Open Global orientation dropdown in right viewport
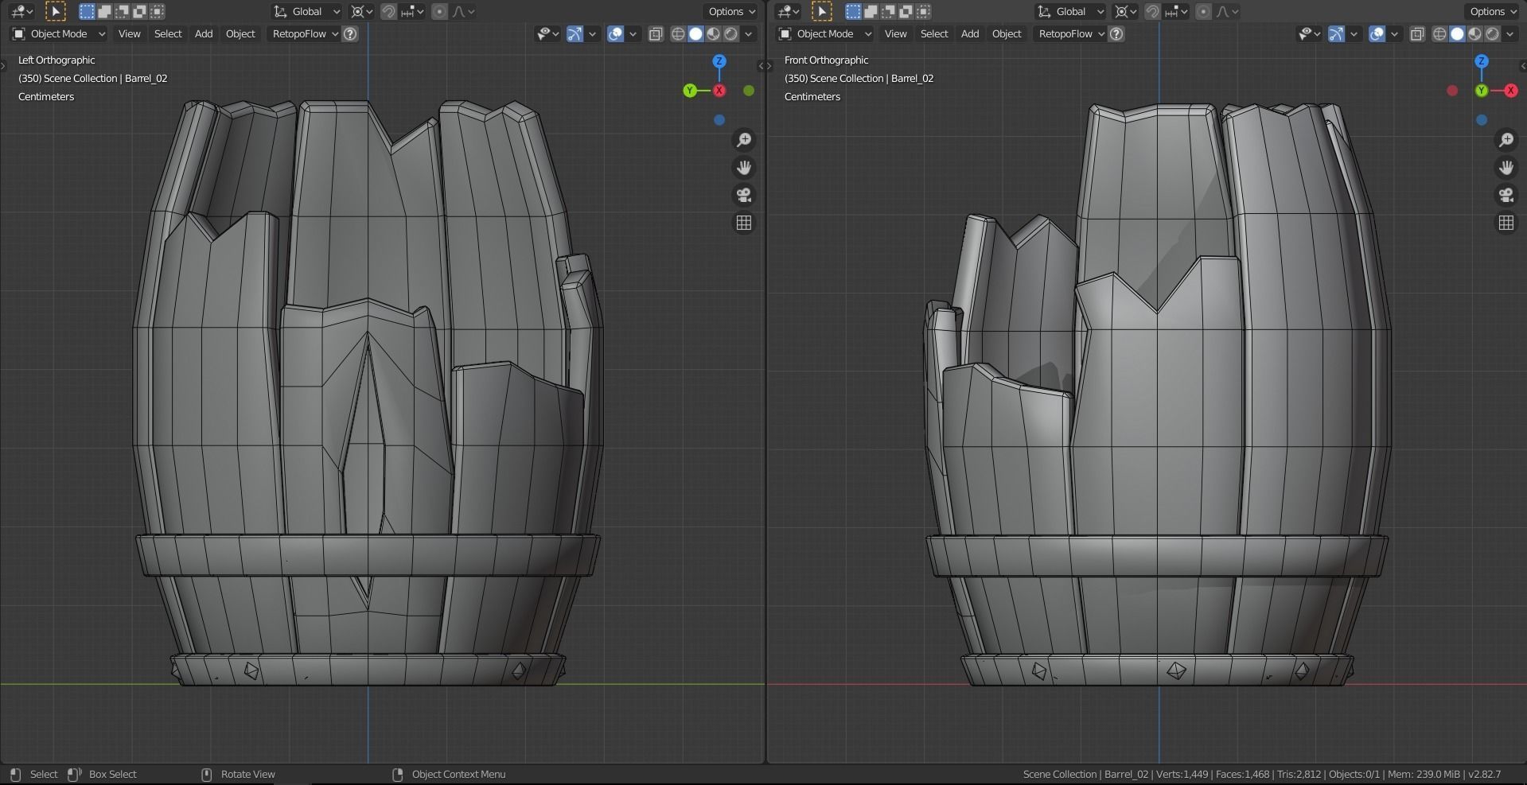The height and width of the screenshot is (785, 1527). [1070, 11]
